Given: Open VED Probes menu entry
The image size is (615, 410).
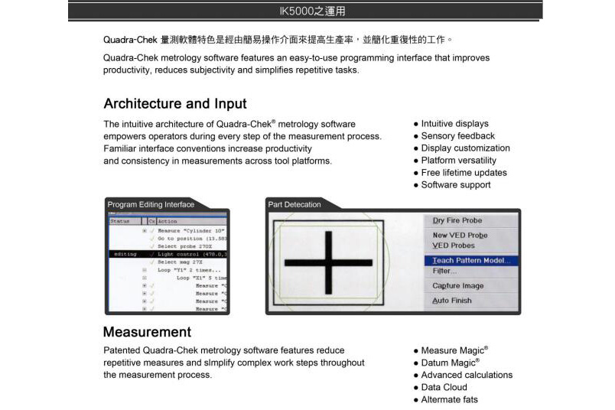Looking at the screenshot, I should [454, 246].
